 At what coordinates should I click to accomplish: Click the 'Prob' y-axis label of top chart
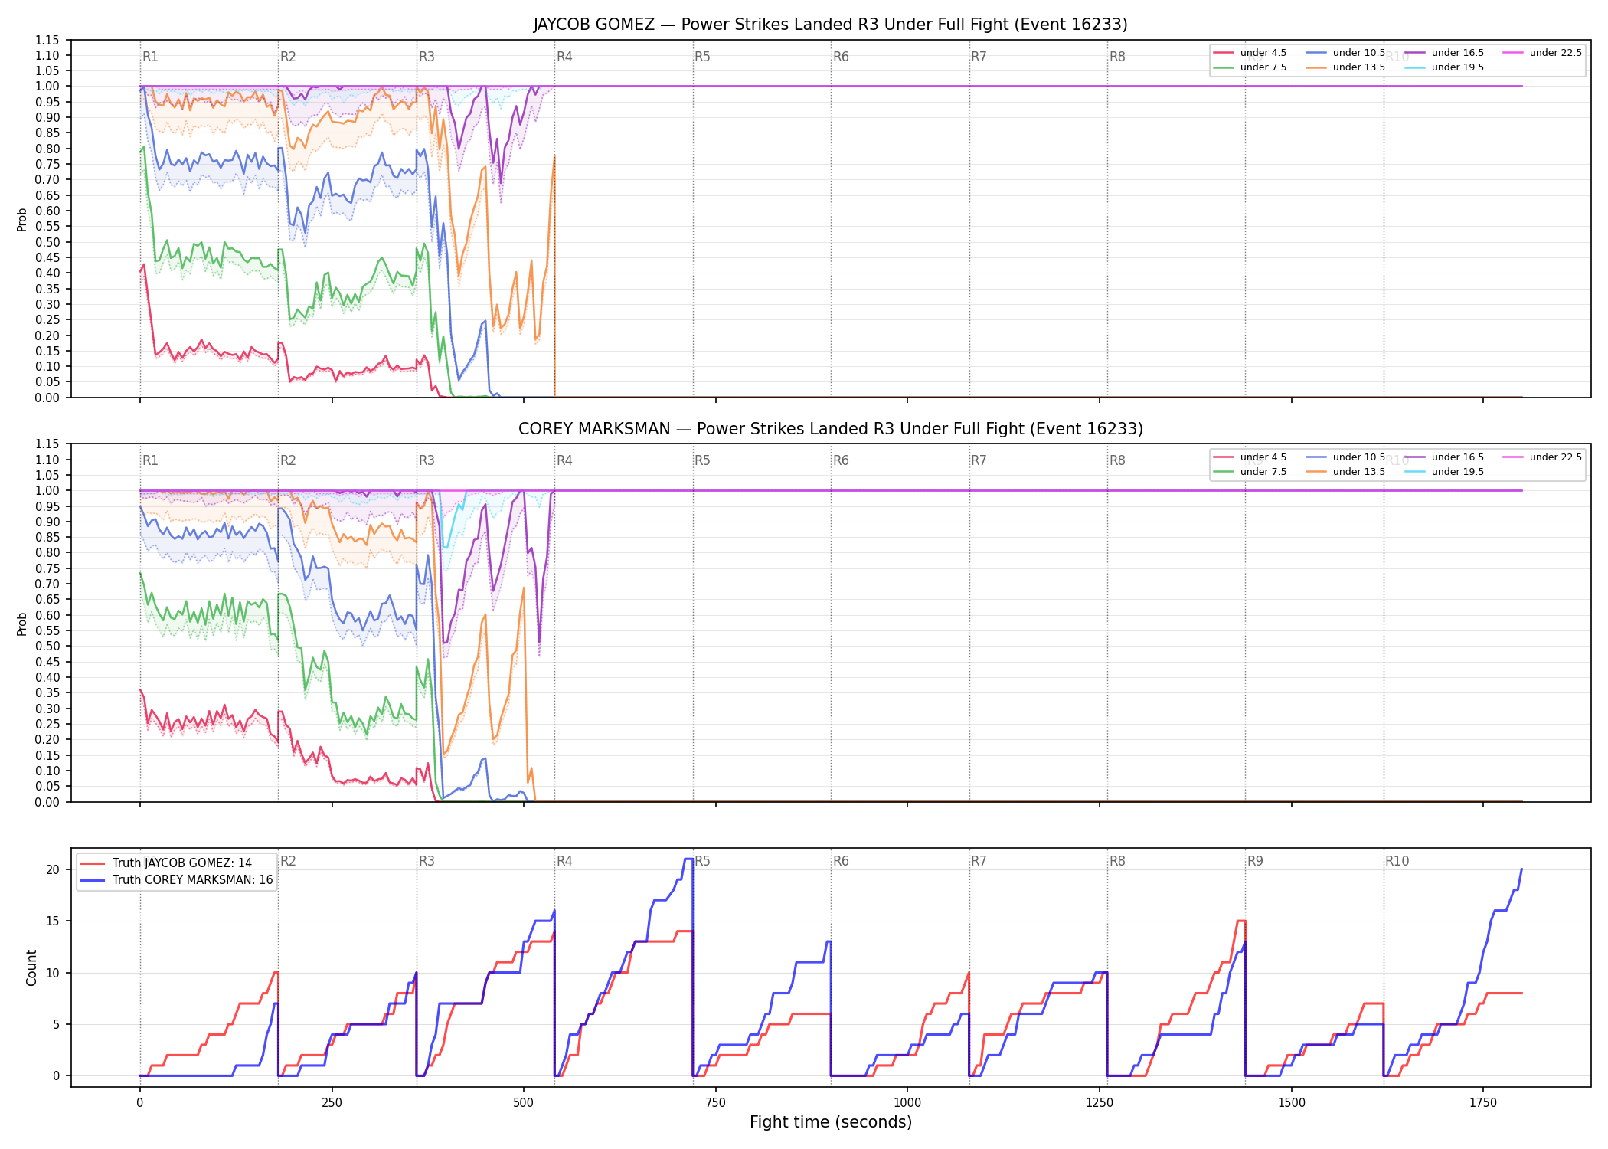click(22, 219)
